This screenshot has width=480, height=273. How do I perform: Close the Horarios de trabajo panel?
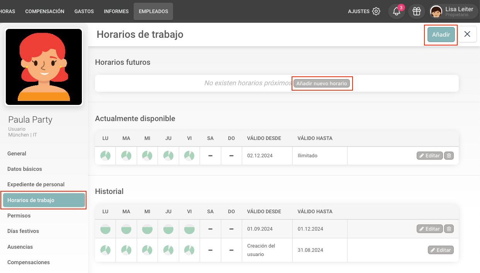tap(467, 34)
